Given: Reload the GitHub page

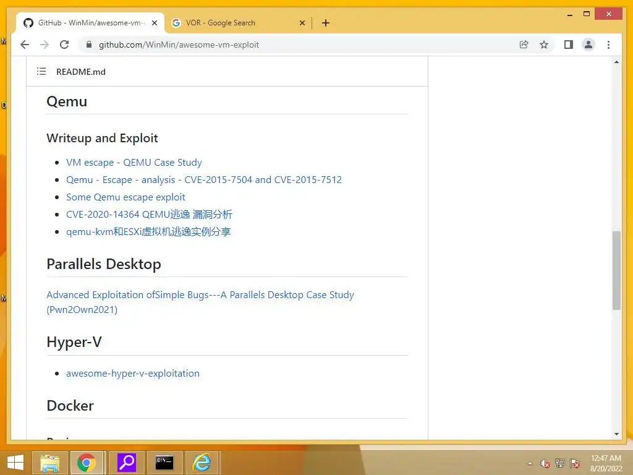Looking at the screenshot, I should (x=64, y=45).
